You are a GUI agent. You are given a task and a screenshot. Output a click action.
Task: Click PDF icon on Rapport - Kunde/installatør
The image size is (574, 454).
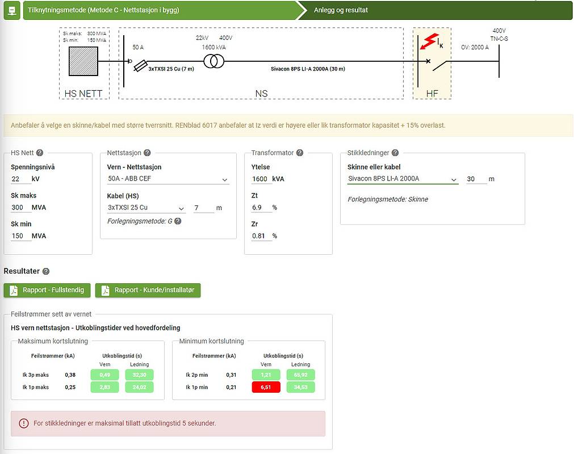[x=106, y=290]
